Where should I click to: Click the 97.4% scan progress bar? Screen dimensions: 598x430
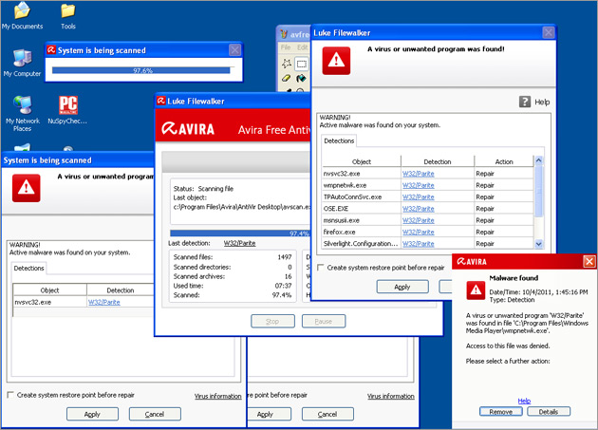click(240, 234)
